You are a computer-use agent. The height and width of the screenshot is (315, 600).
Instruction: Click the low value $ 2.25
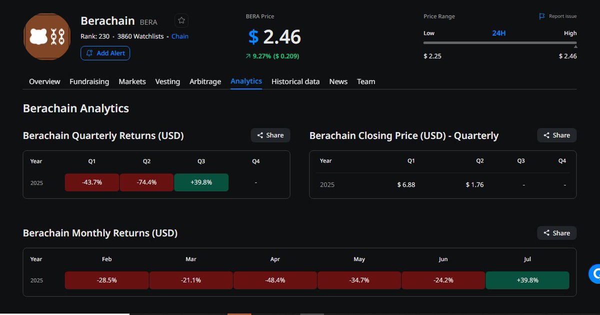coord(432,56)
